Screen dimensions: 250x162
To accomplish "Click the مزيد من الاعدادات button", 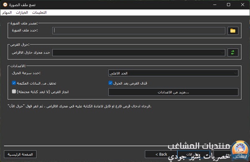I will tap(173, 92).
